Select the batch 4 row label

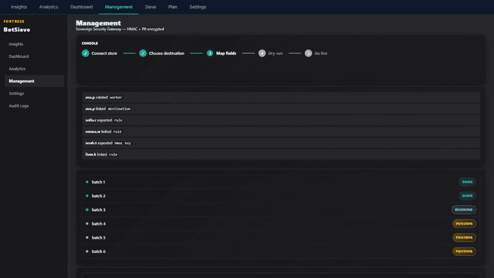[x=98, y=224]
